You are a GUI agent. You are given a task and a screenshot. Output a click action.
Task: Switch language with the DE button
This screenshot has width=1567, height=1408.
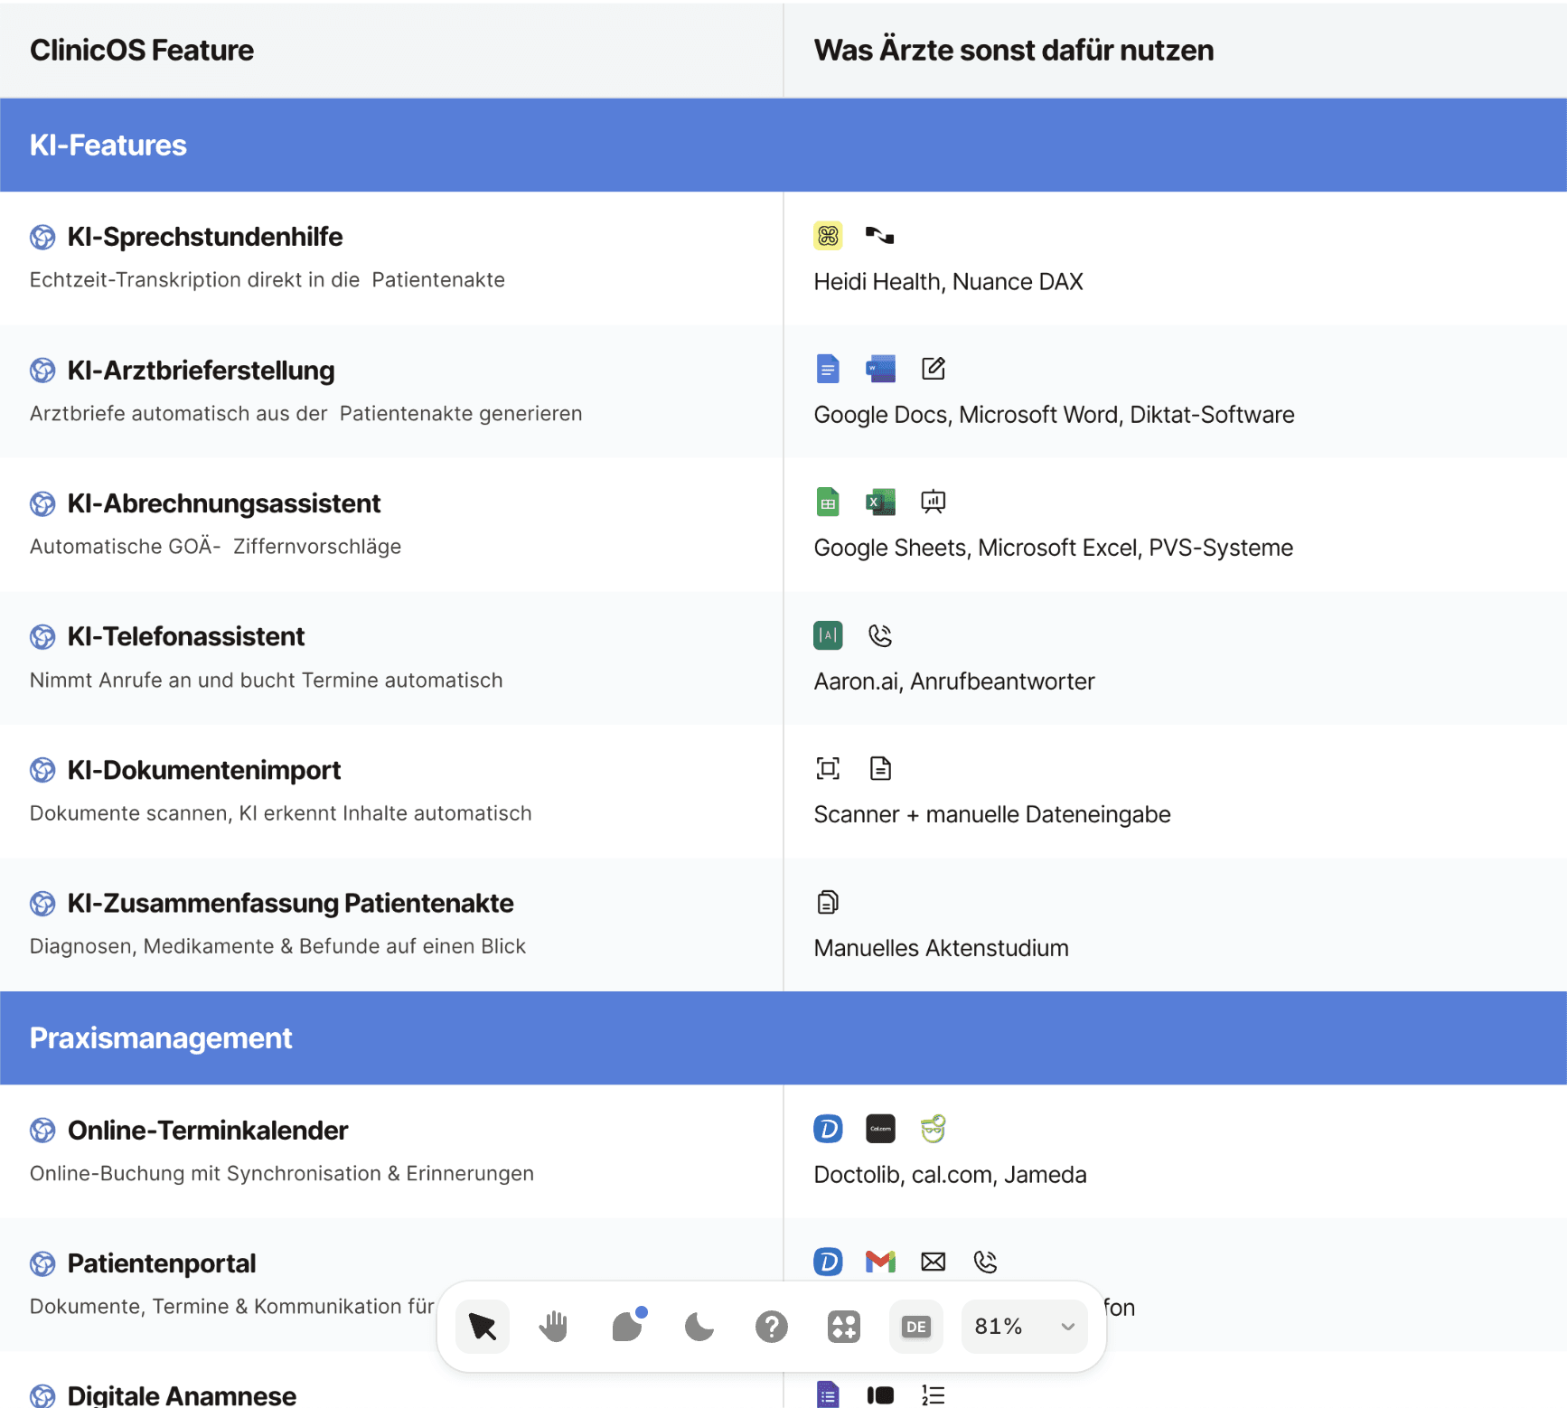[916, 1327]
